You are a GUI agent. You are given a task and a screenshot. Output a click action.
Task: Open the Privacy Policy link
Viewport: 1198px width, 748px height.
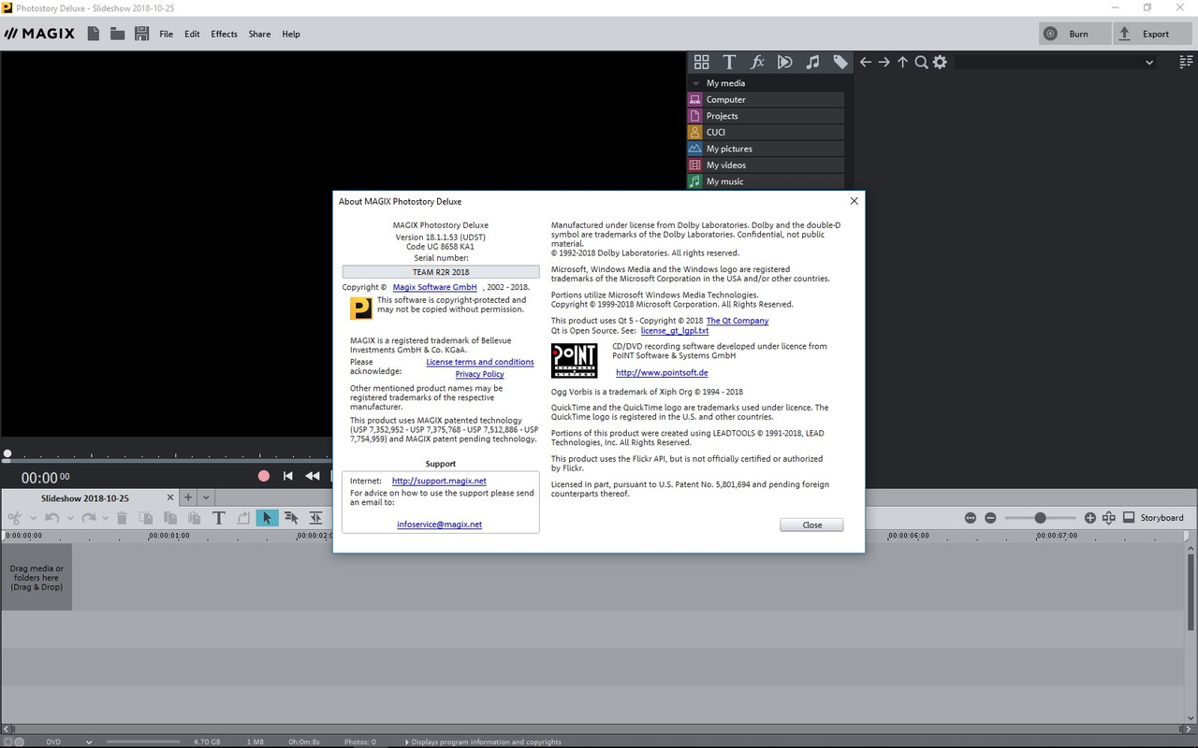point(480,374)
